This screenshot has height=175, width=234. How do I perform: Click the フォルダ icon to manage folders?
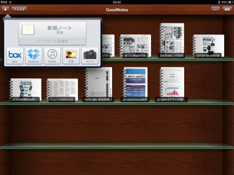(19, 9)
